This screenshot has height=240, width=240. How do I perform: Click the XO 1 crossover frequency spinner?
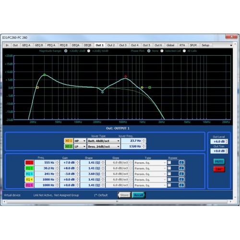pyautogui.click(x=144, y=141)
